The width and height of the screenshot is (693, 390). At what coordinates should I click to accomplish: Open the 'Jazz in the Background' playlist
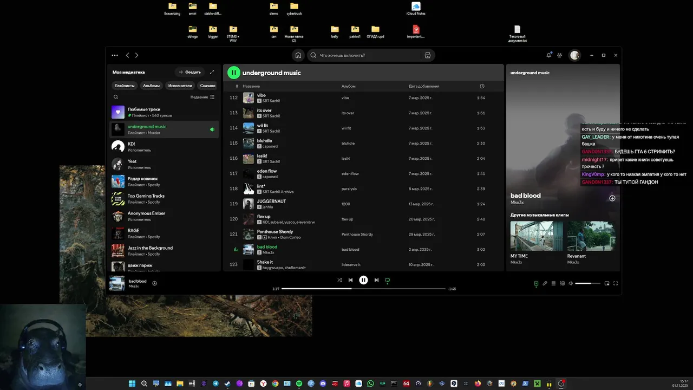pyautogui.click(x=164, y=251)
